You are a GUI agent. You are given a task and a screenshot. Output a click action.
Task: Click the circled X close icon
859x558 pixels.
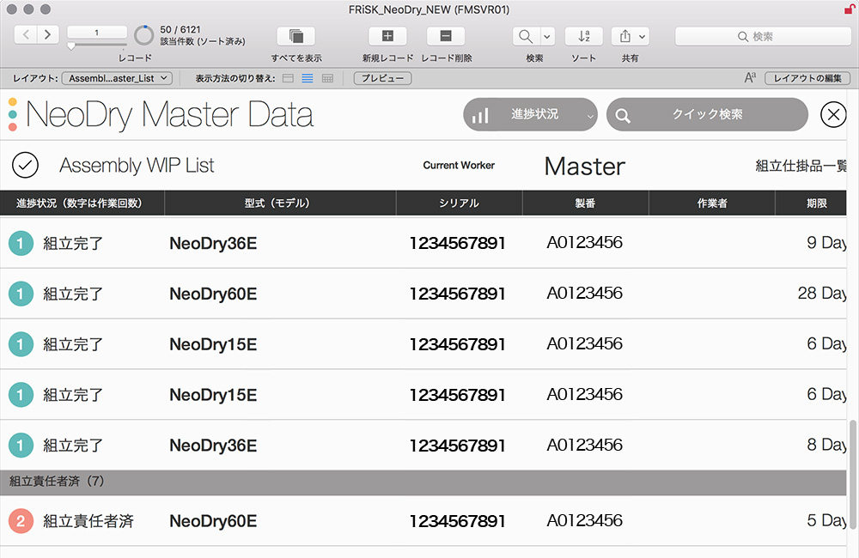(833, 114)
